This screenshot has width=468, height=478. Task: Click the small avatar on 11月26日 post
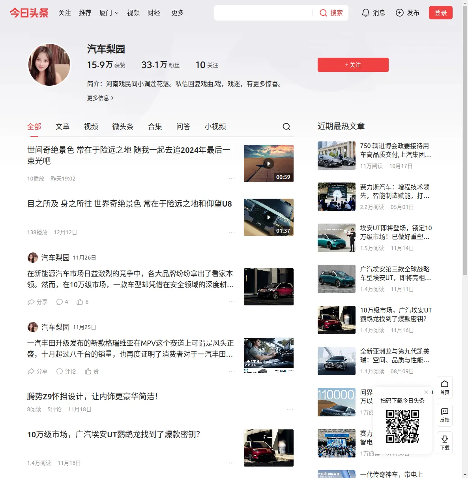[32, 258]
